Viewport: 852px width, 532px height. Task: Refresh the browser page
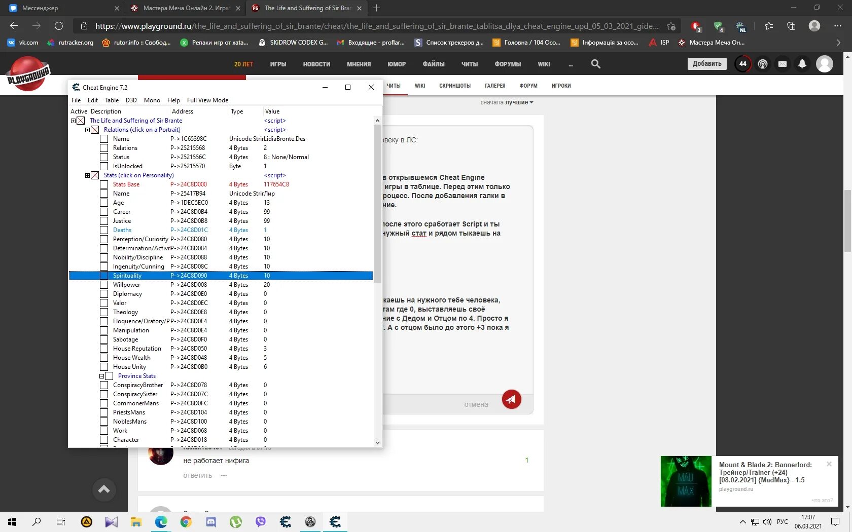59,26
